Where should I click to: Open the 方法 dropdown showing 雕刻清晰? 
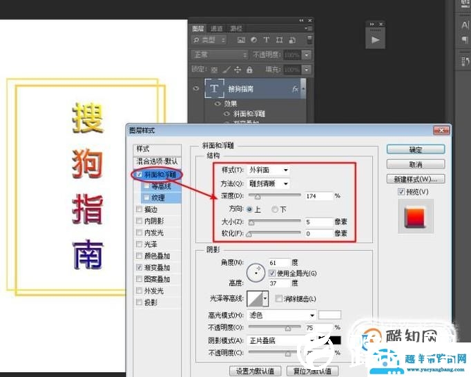[268, 183]
